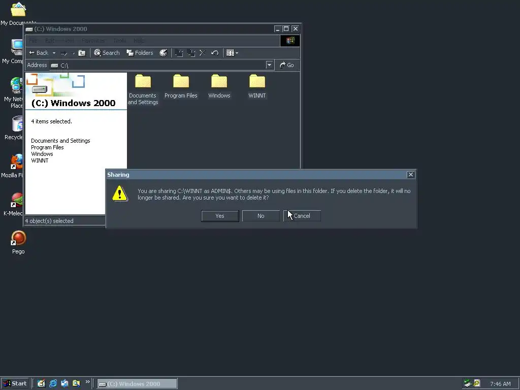Image resolution: width=520 pixels, height=390 pixels.
Task: Click the Undo toolbar icon
Action: click(x=215, y=53)
